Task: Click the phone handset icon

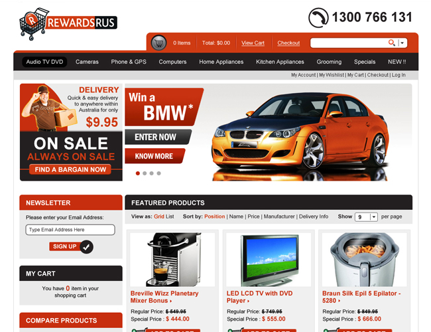Action: [x=318, y=18]
